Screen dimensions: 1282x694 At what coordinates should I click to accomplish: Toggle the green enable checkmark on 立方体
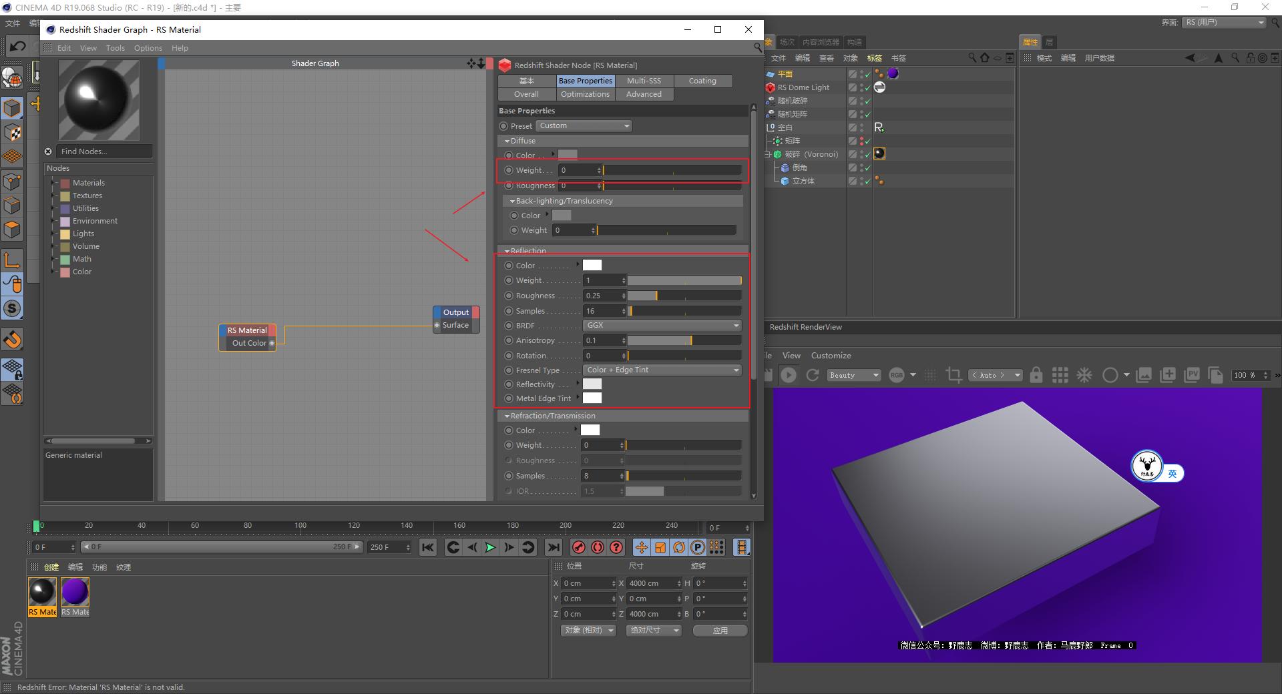pos(867,181)
